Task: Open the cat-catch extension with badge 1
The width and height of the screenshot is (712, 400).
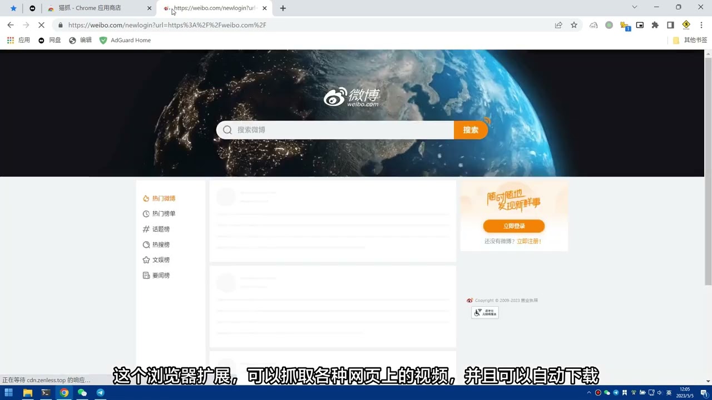Action: click(625, 26)
